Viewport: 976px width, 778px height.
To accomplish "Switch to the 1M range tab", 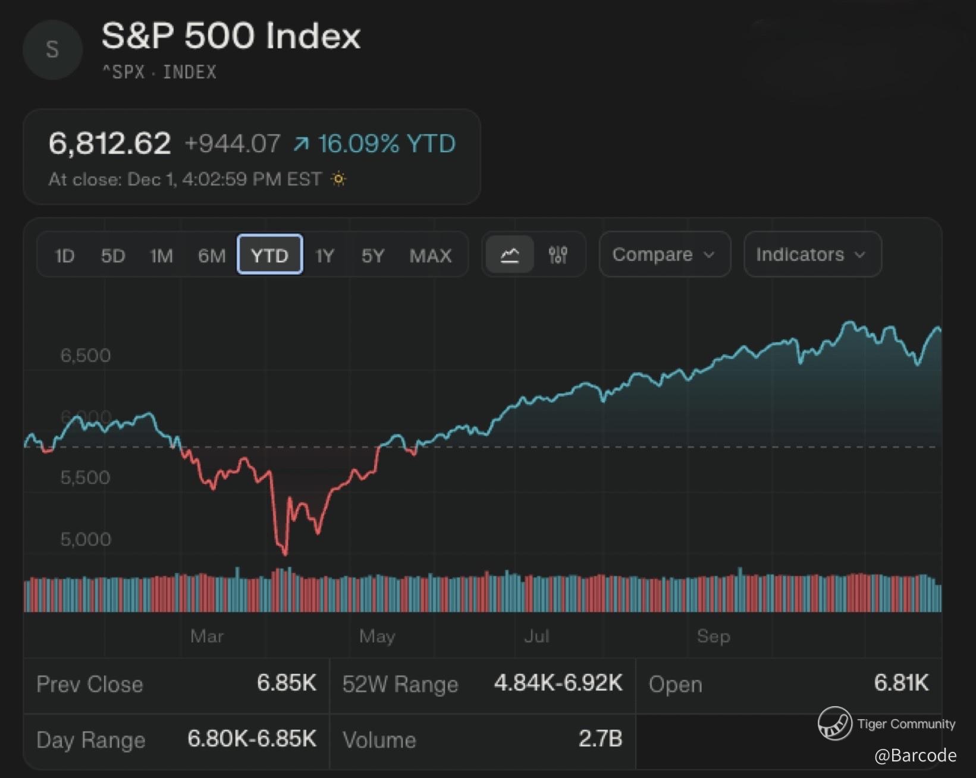I will click(x=161, y=256).
